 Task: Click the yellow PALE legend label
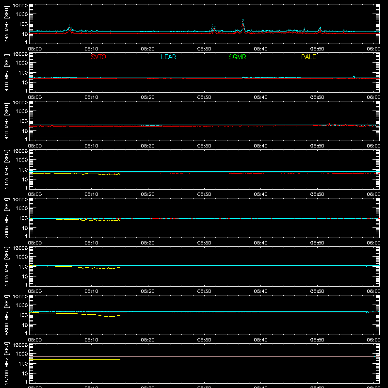308,57
